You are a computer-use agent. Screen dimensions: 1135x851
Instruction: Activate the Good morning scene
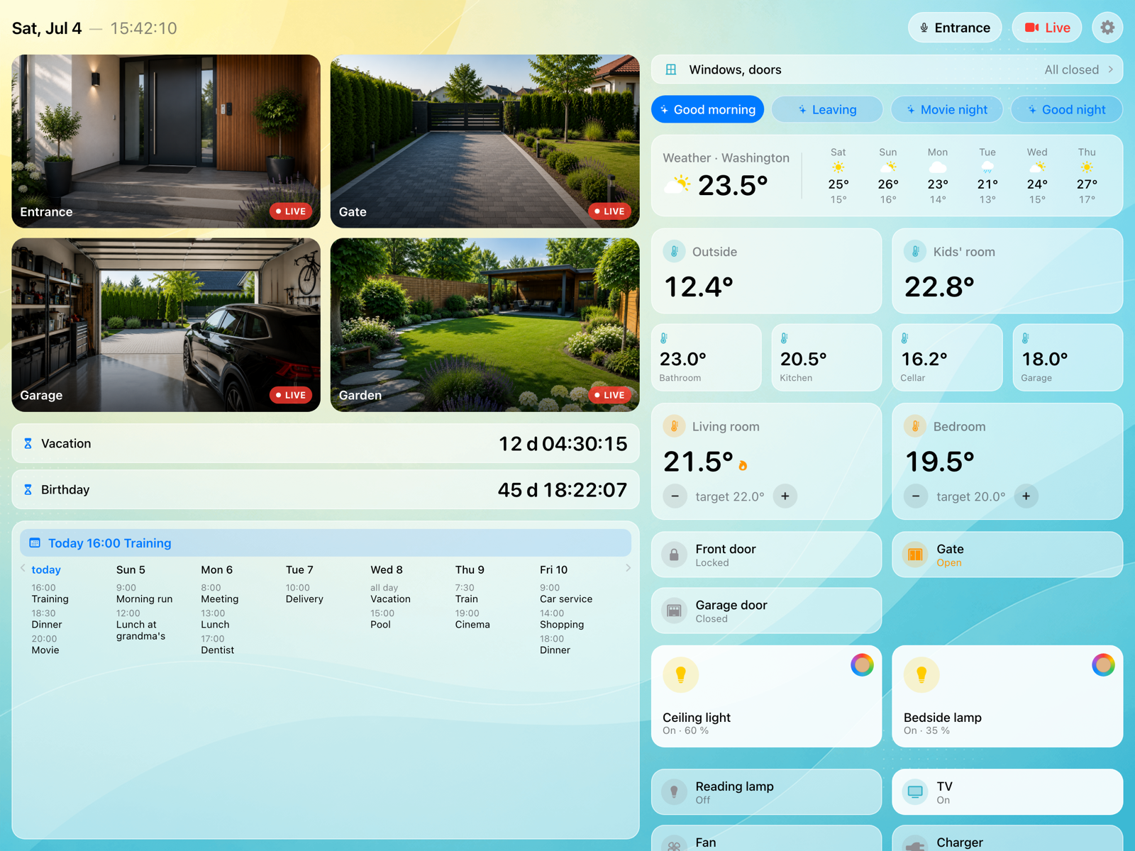(x=707, y=109)
